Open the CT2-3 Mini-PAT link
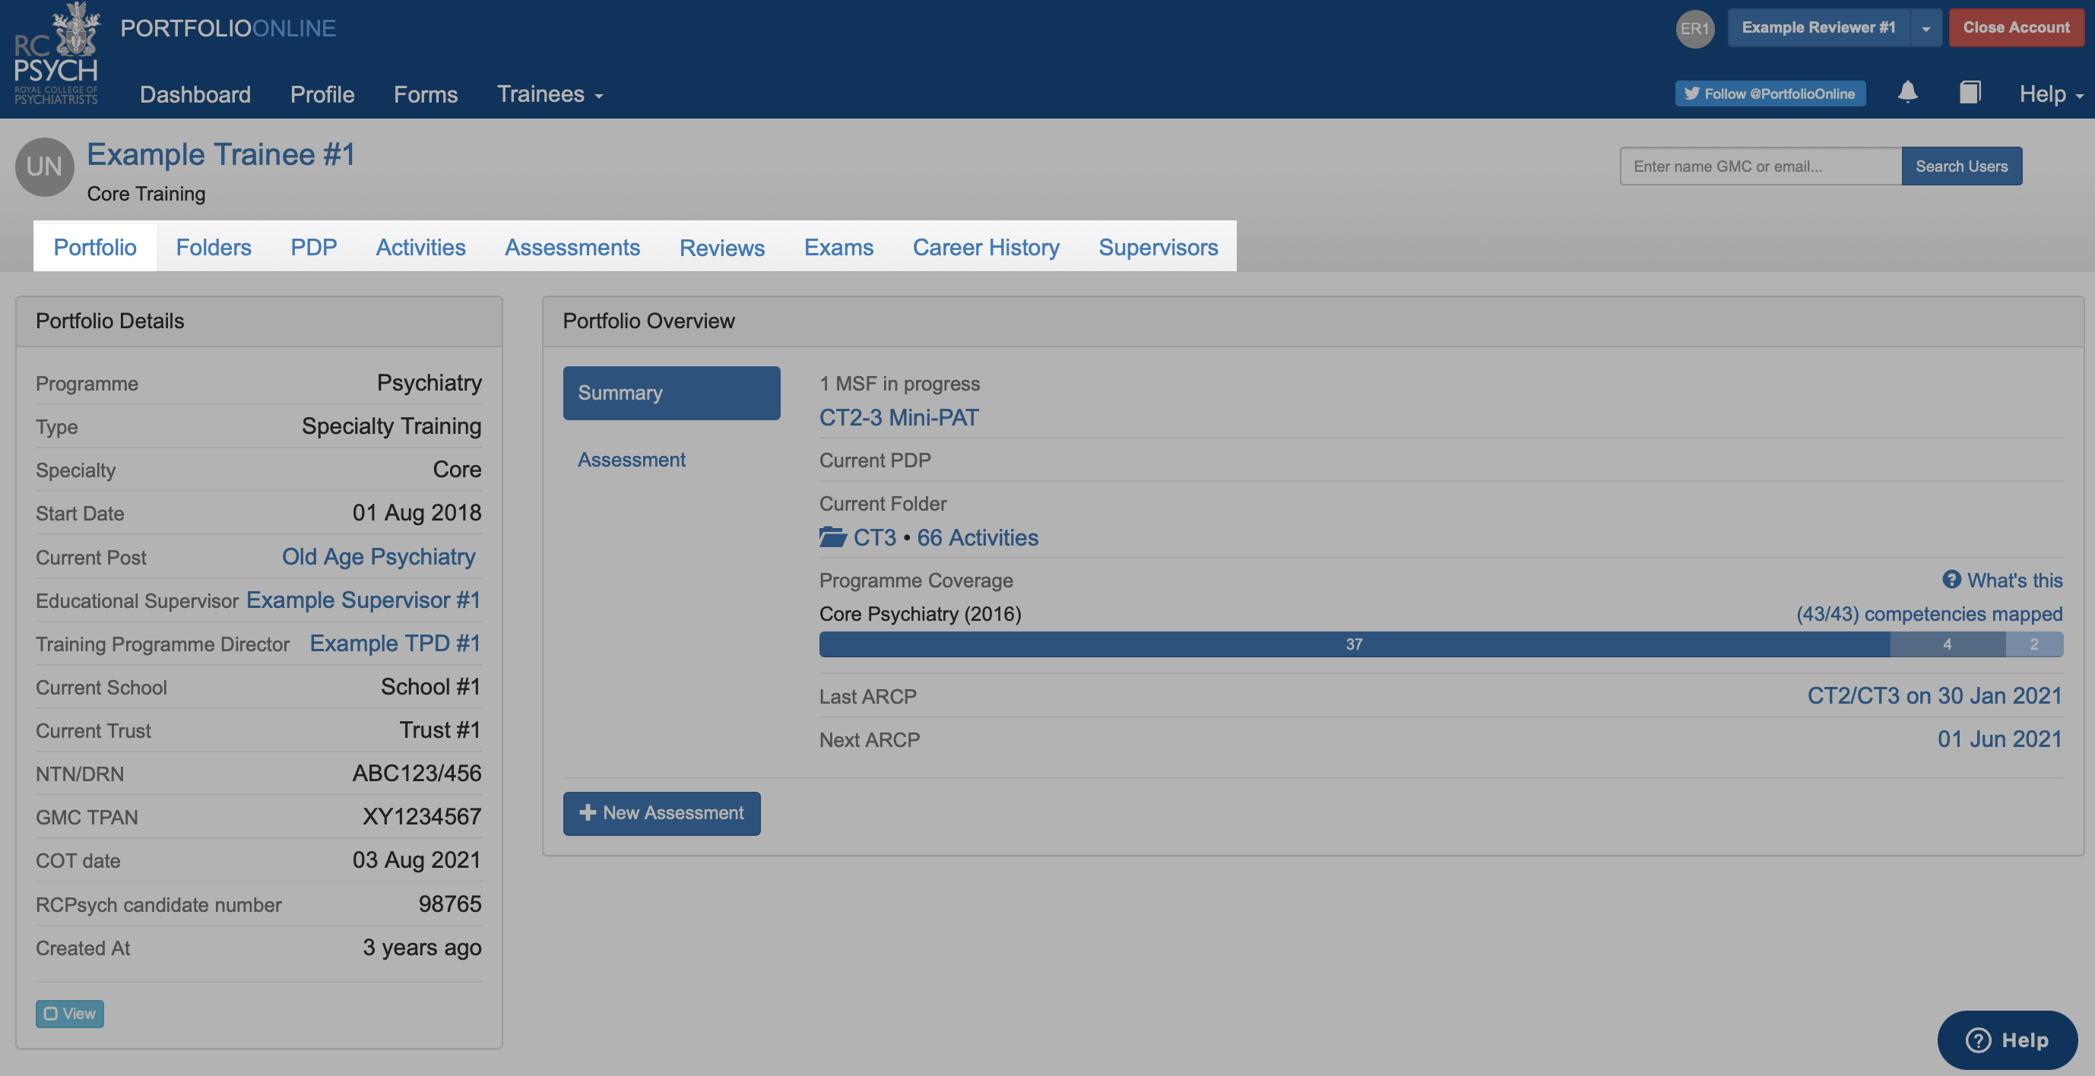The width and height of the screenshot is (2095, 1076). pos(899,418)
